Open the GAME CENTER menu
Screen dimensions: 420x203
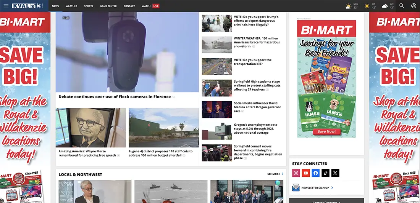[x=108, y=6]
